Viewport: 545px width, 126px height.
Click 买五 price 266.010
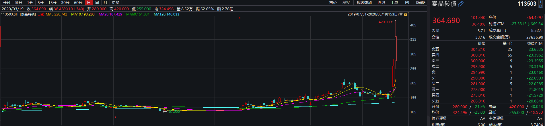[478, 101]
